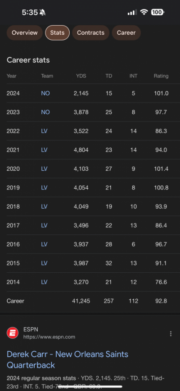Open the LV team link for 2014
Image resolution: width=180 pixels, height=391 pixels.
click(x=44, y=282)
